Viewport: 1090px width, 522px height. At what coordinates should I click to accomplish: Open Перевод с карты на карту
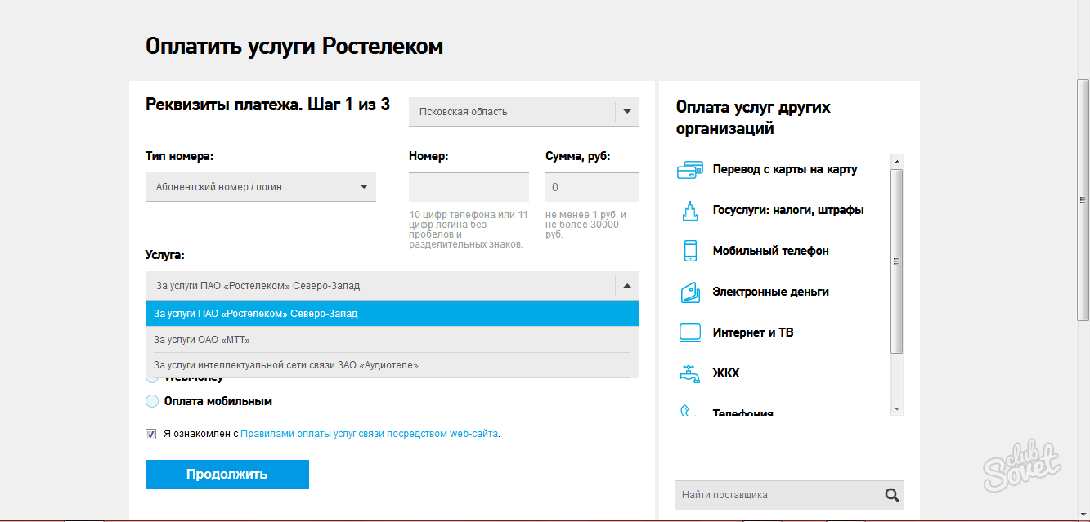[785, 169]
